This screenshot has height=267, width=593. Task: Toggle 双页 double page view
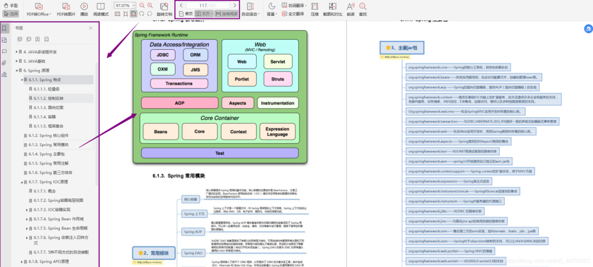click(204, 14)
